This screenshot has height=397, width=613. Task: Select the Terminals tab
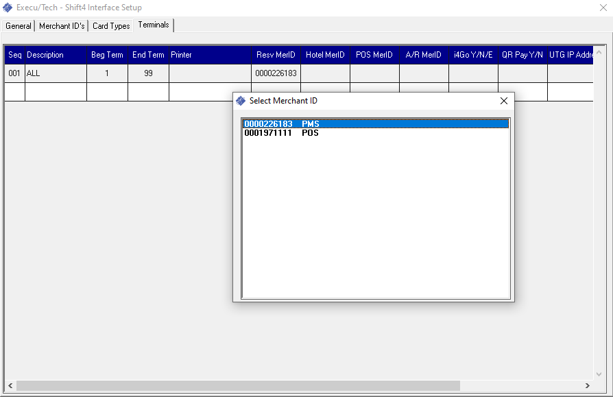click(154, 25)
